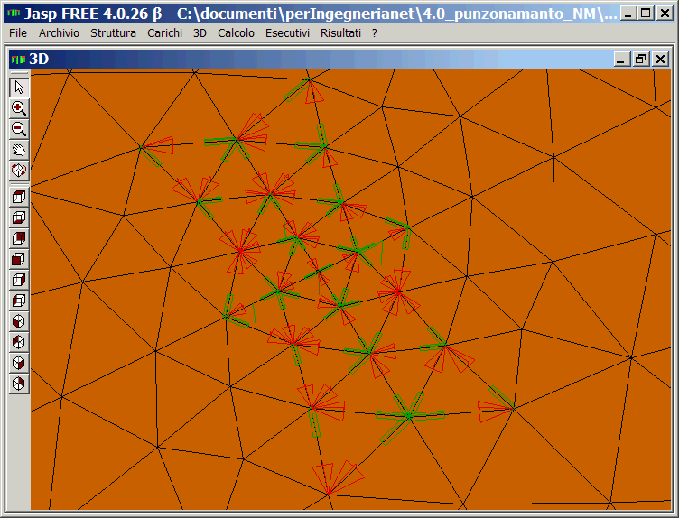Select isometric view with upper-right face shaded
Viewport: 679px width, 518px height.
(x=19, y=384)
